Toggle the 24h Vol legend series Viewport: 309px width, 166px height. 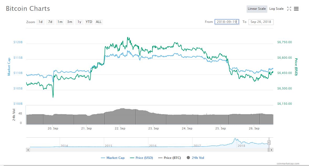[x=195, y=158]
